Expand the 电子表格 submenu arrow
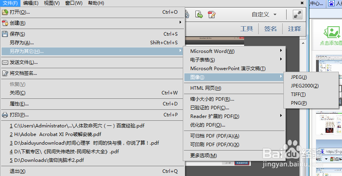The height and width of the screenshot is (176, 342). [281, 59]
